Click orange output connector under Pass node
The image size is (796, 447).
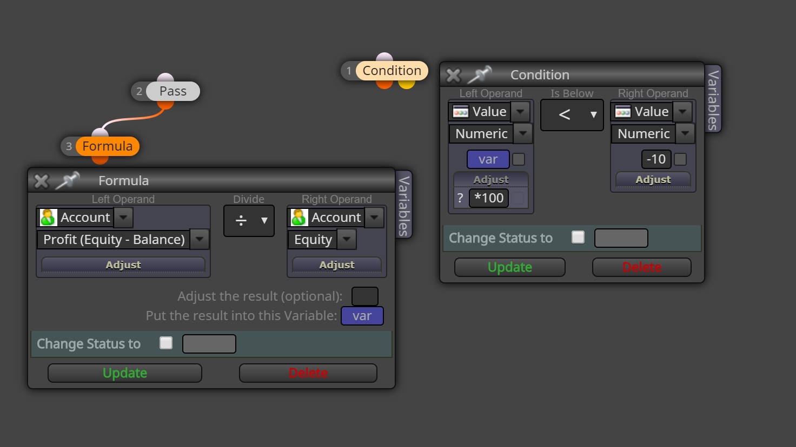[x=165, y=105]
